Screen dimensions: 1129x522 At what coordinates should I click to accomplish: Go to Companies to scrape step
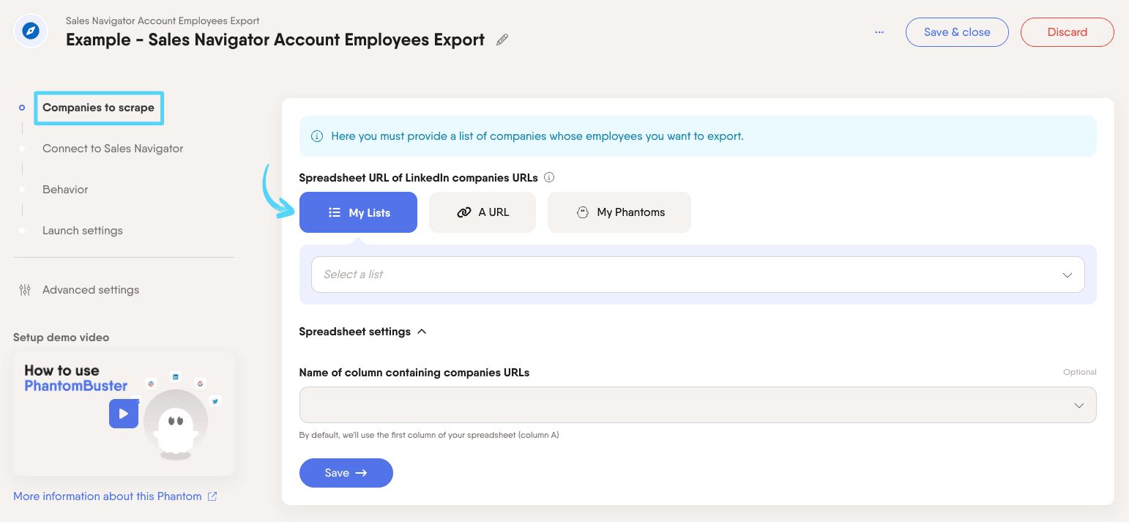(99, 108)
